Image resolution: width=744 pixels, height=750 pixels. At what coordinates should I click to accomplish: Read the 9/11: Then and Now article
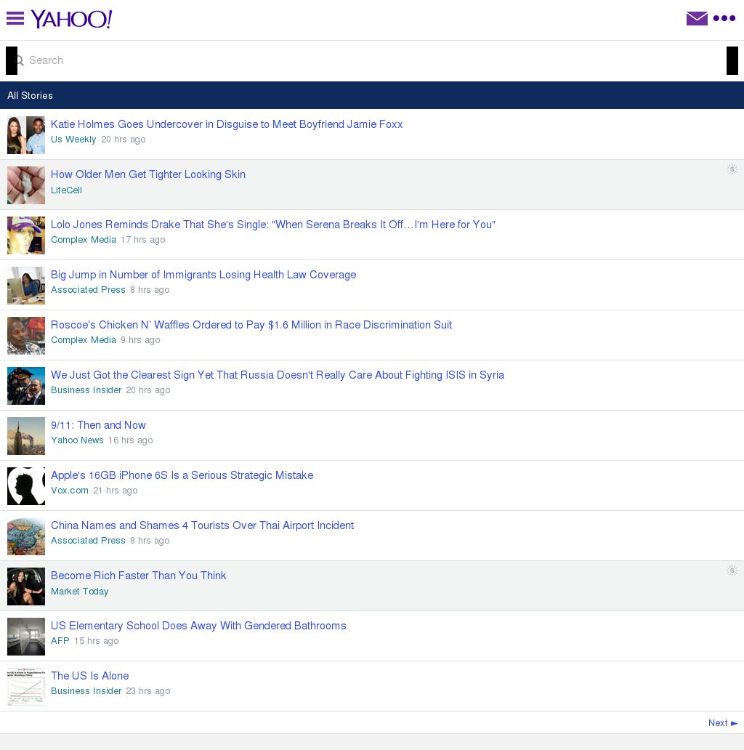(98, 425)
